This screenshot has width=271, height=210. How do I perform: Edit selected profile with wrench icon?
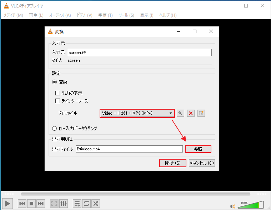180,113
